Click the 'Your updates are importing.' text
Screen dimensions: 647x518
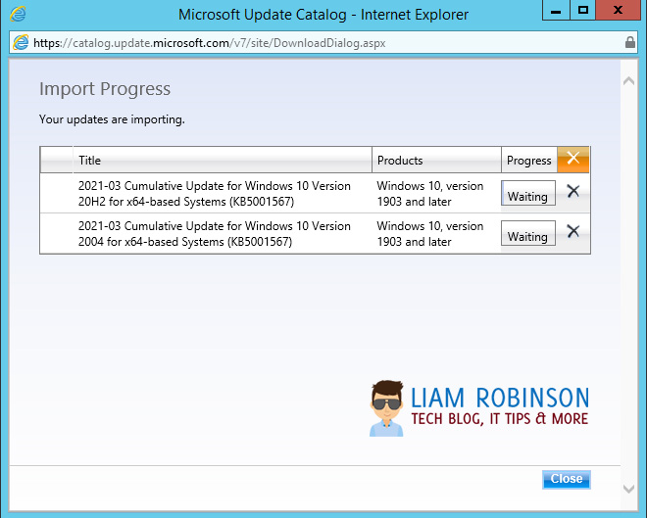tap(112, 119)
